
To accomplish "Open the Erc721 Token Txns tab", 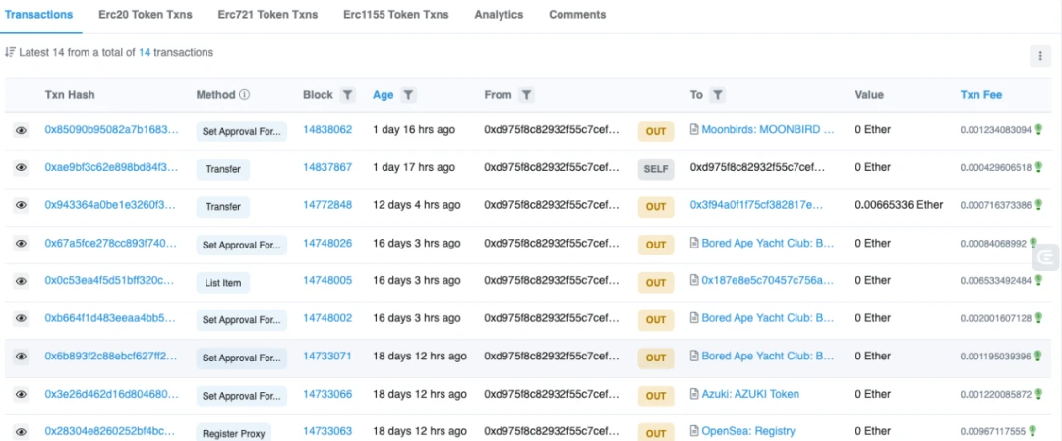I will [267, 14].
